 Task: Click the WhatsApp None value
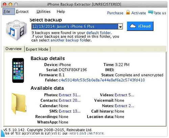pyautogui.click(x=64, y=122)
